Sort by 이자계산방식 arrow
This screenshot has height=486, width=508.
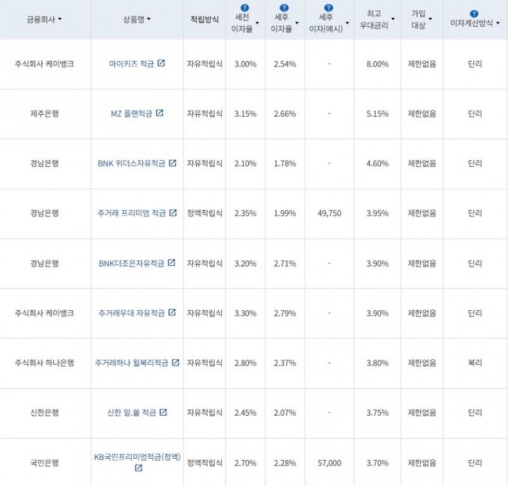[x=498, y=23]
